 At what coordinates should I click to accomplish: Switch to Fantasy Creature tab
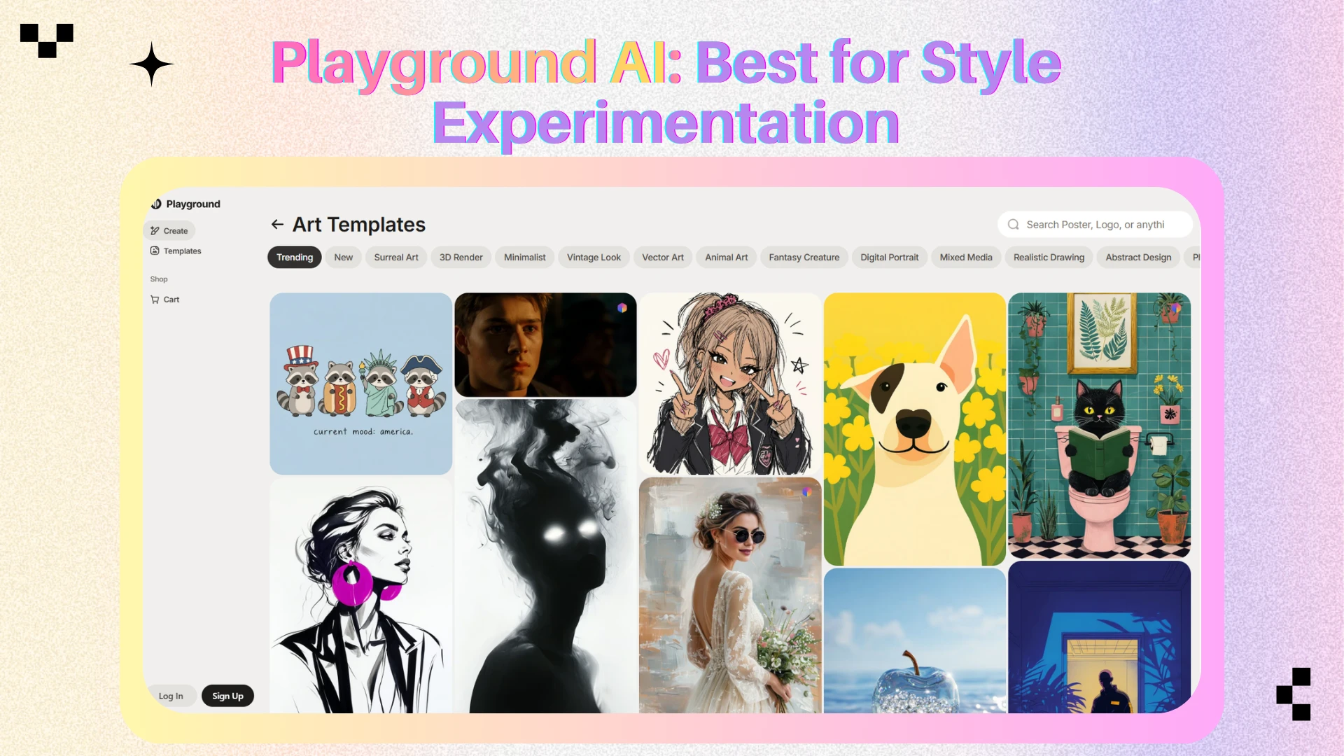pyautogui.click(x=804, y=258)
